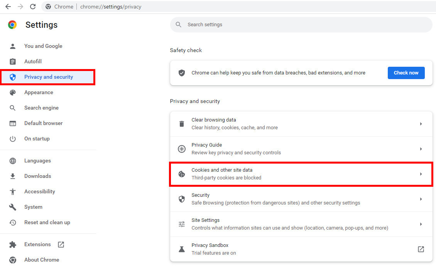Click the cookie icon for Cookies and site data
436x267 pixels.
(182, 174)
